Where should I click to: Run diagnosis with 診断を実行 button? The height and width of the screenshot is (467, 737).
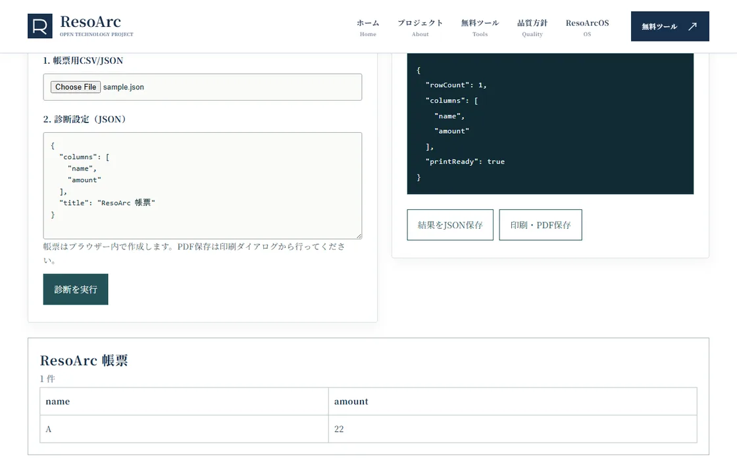(76, 289)
